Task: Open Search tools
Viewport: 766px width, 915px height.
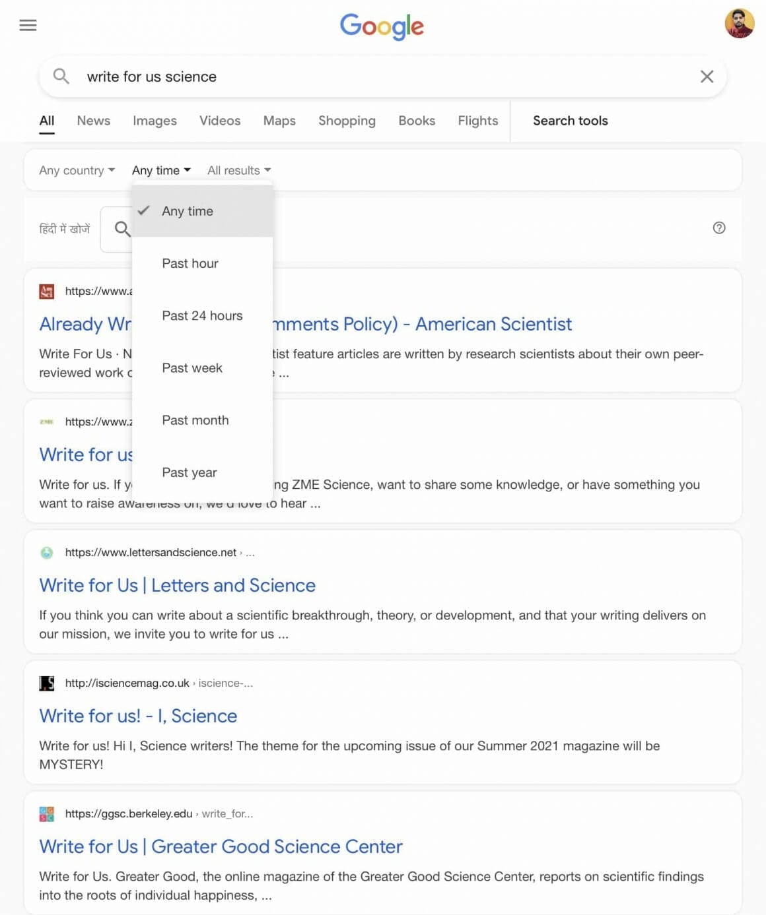Action: click(571, 121)
